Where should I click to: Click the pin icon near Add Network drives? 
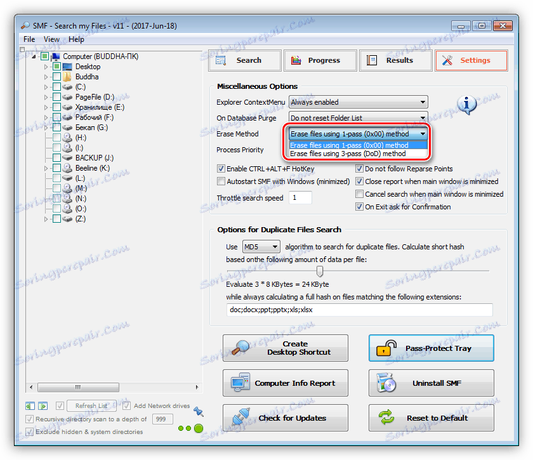point(198,412)
